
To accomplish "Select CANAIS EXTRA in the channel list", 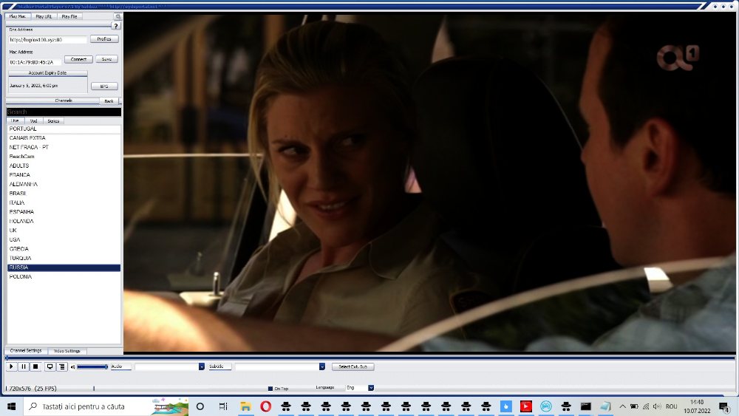I will 64,138.
